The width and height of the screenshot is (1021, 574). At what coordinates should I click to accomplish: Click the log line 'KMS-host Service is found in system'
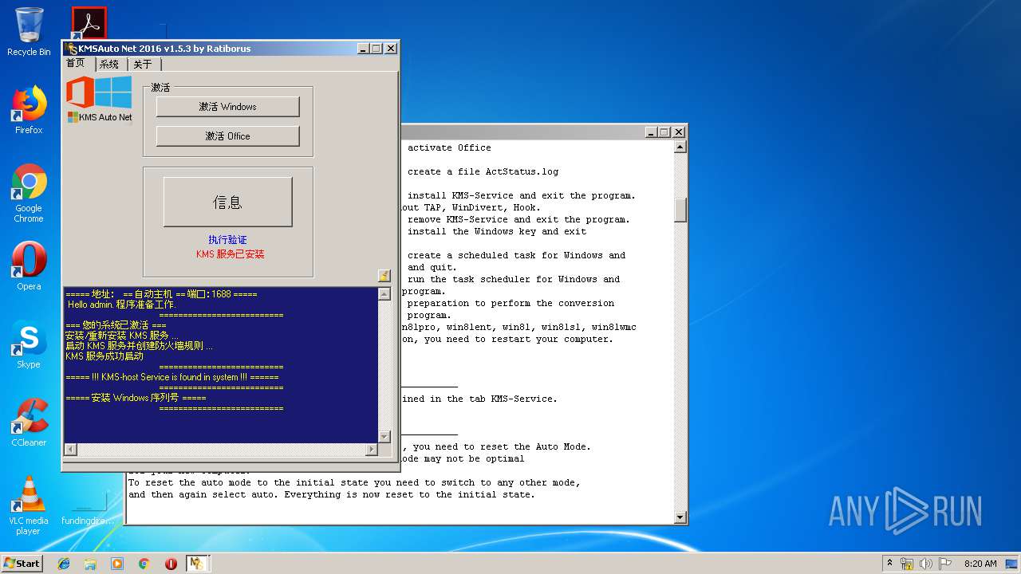pos(172,377)
